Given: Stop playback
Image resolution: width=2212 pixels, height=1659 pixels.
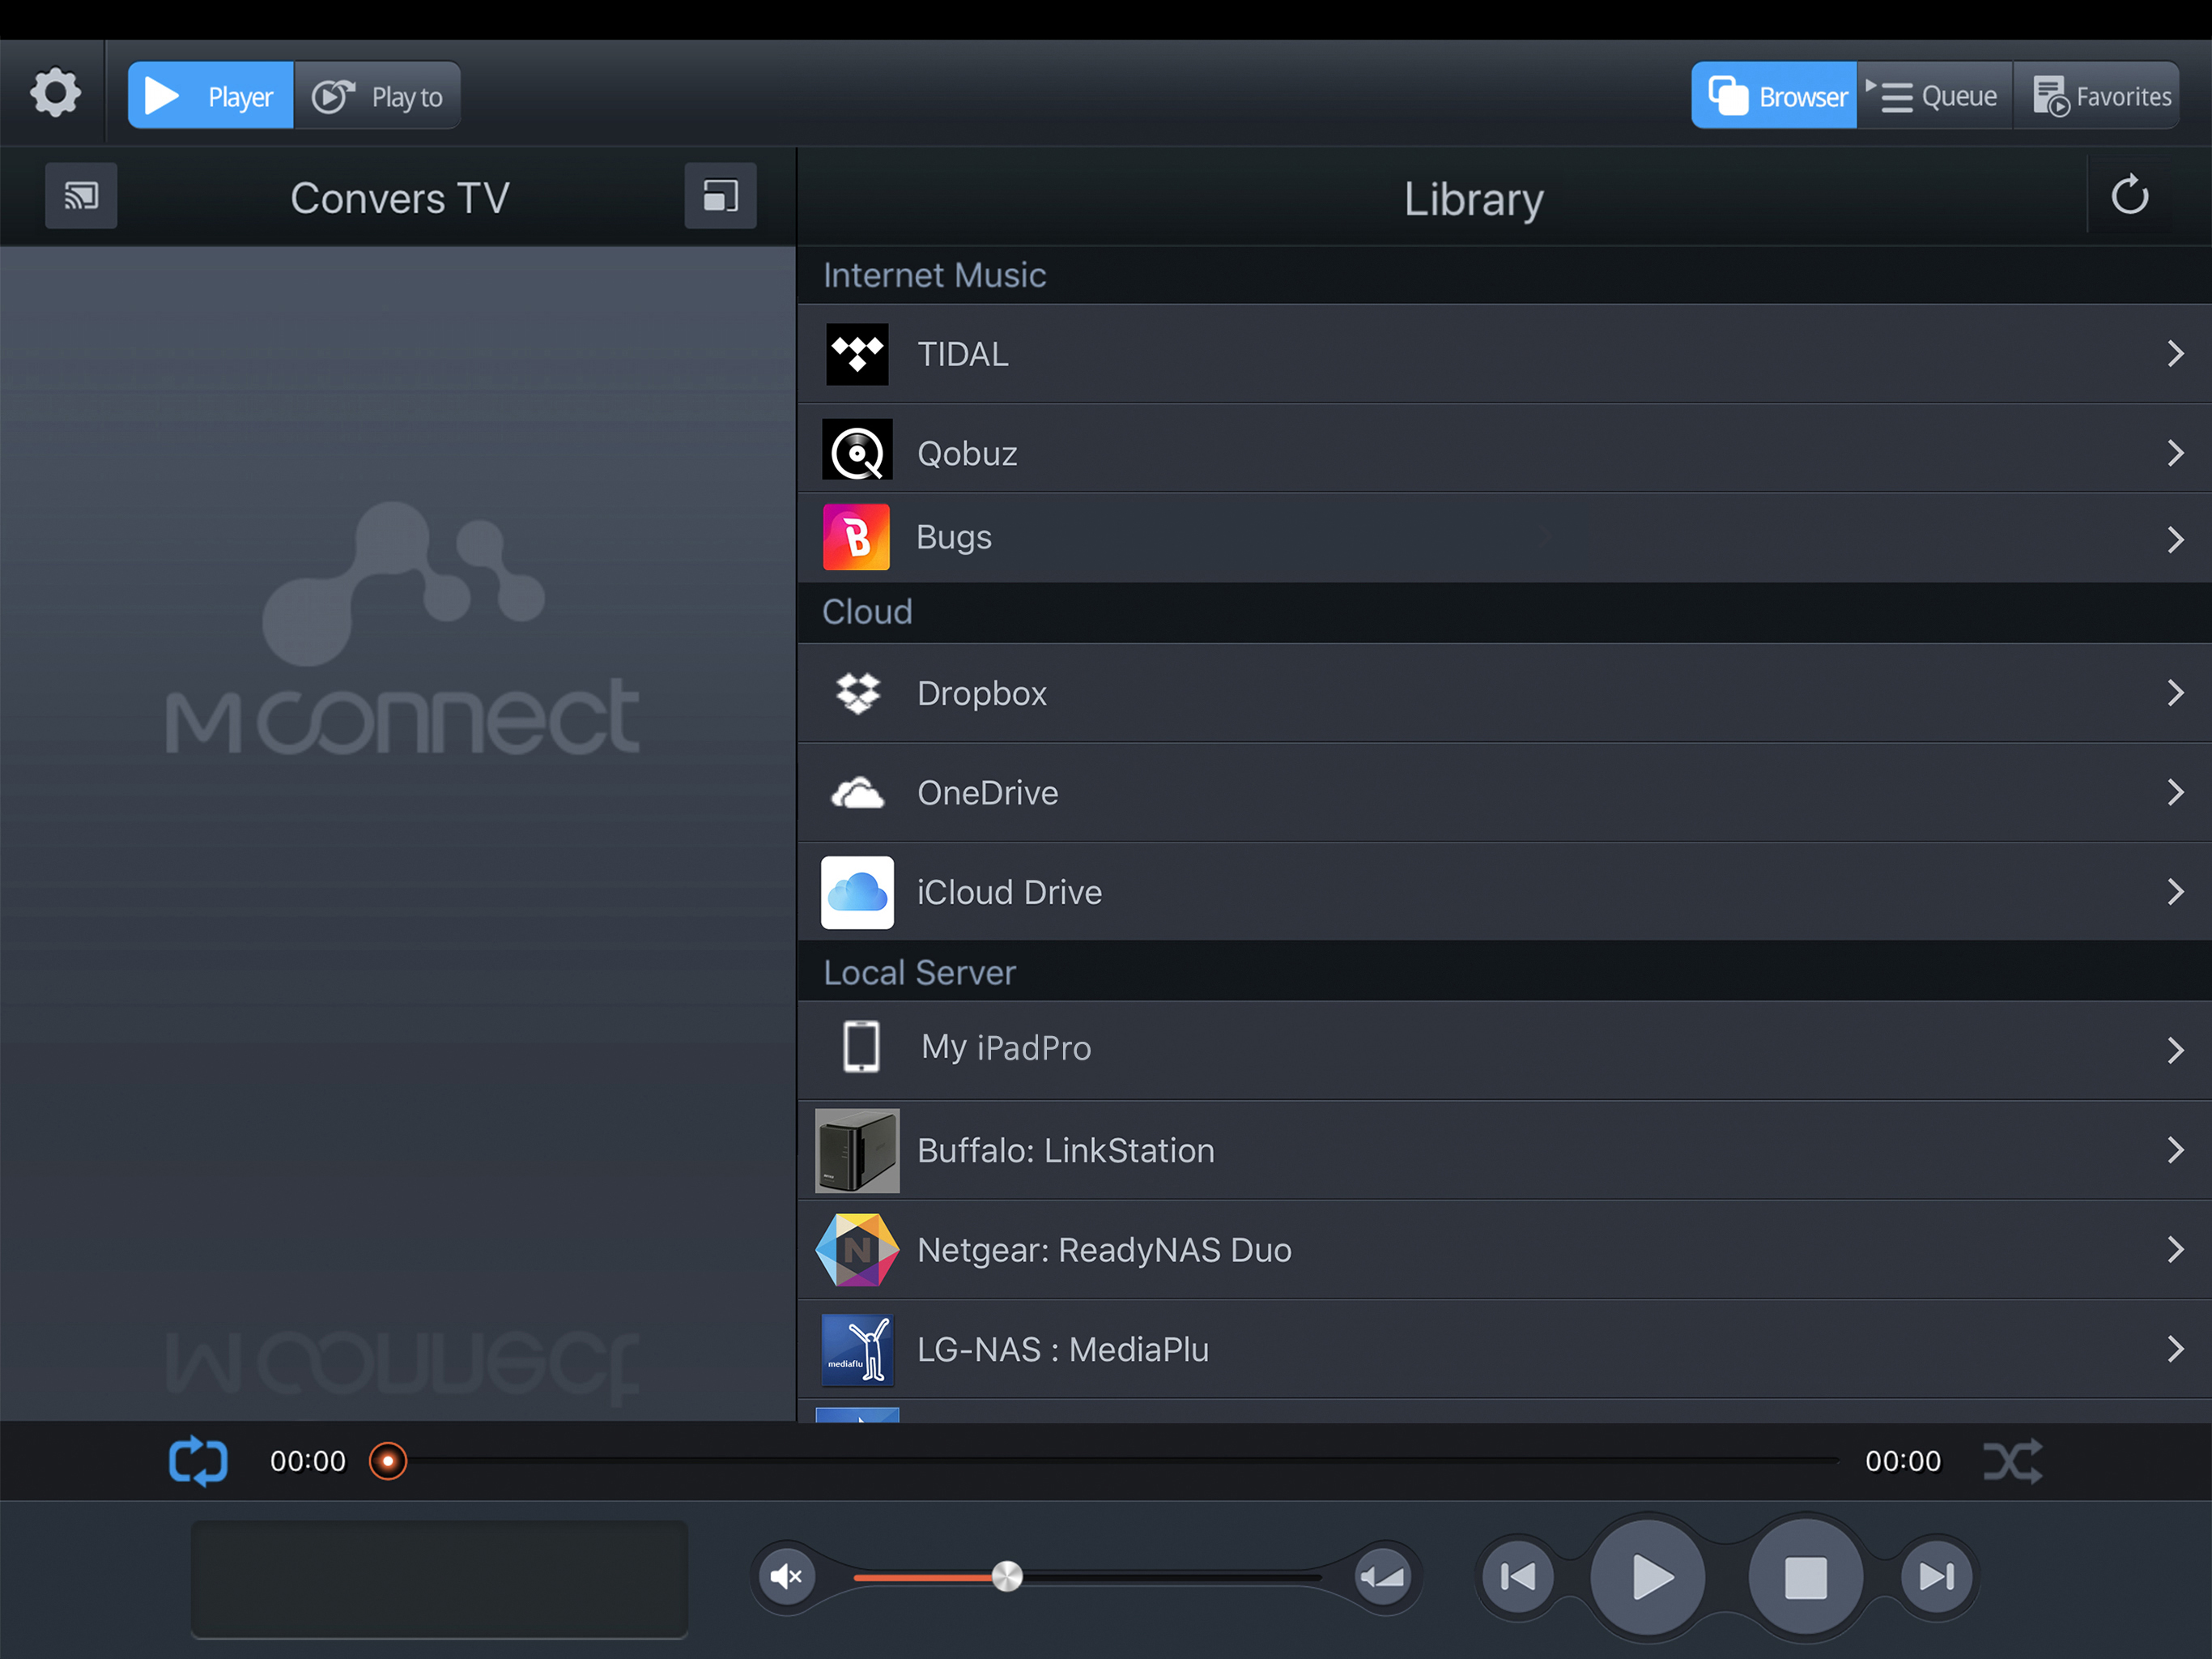Looking at the screenshot, I should tap(1806, 1578).
